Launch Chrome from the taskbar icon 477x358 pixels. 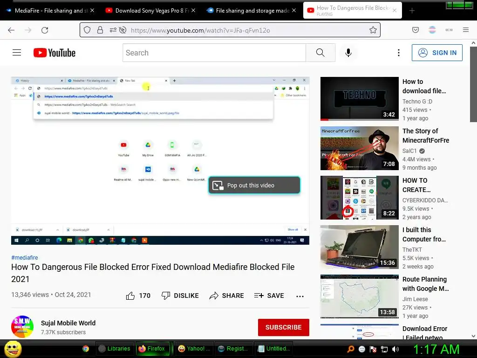86,349
